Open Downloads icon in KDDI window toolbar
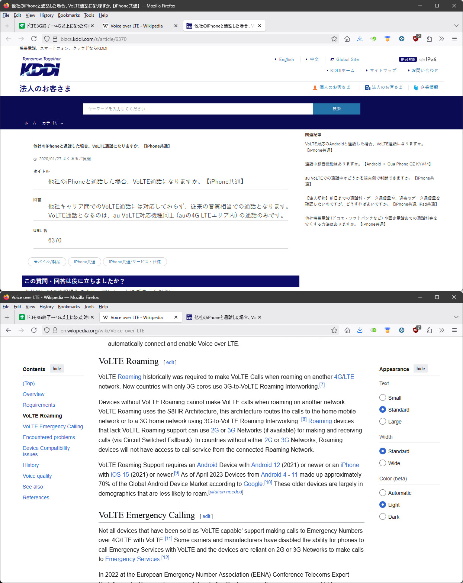The width and height of the screenshot is (463, 583). click(360, 39)
